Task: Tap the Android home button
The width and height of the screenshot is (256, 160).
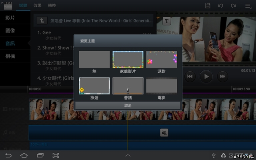Action: (24, 155)
